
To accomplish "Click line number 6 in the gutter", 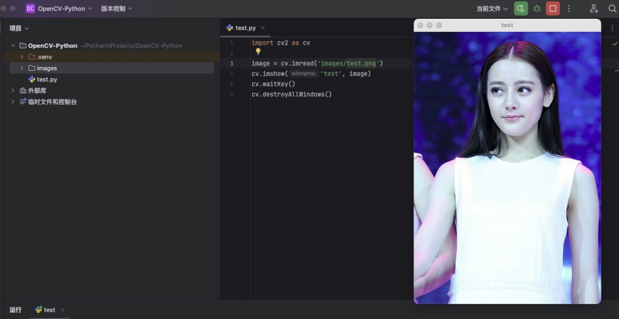I will point(232,94).
